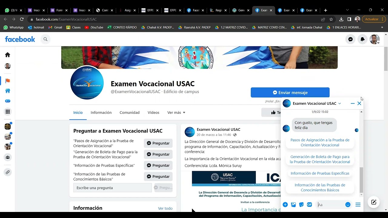Select 'Pruebas de Conocimientos Básicos' chat reply
Viewport: 388px width, 218px height.
(x=320, y=187)
